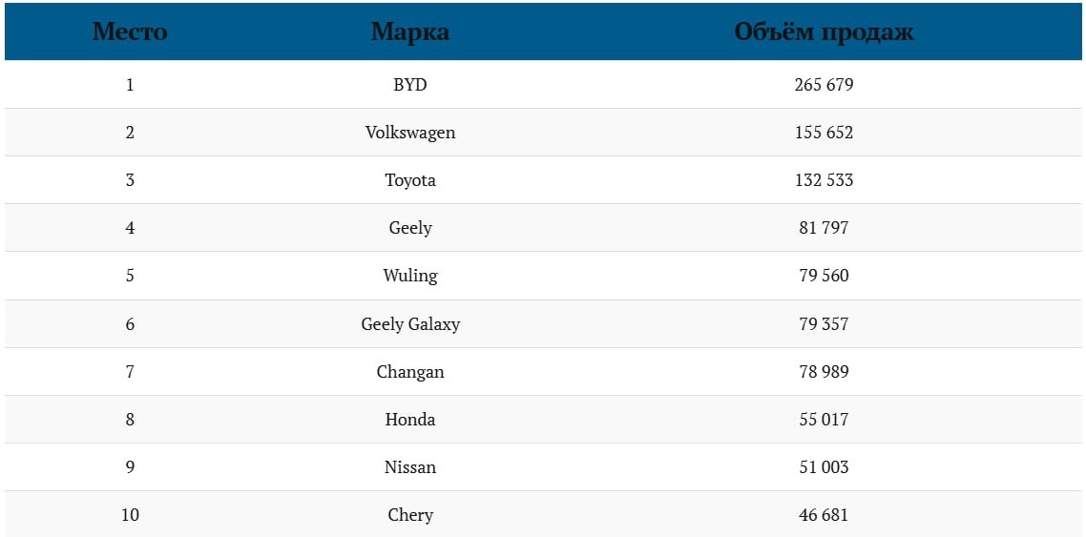
Task: Select the Volkswagen brand cell
Action: coord(410,133)
